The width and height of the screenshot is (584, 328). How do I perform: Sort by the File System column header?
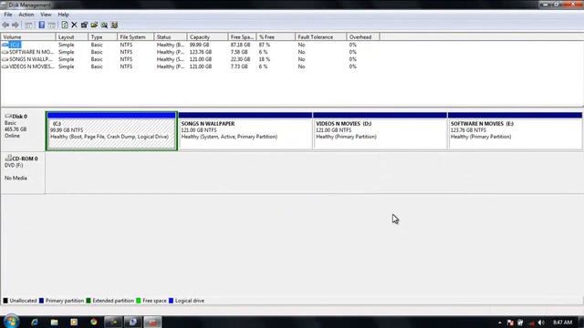[136, 37]
